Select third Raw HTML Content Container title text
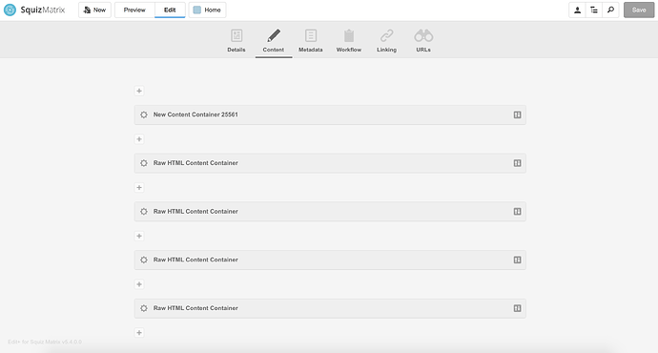 [195, 260]
